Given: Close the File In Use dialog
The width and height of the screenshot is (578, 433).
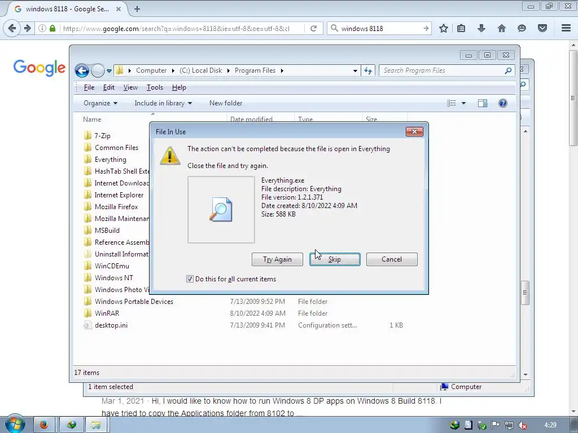Looking at the screenshot, I should pos(414,132).
